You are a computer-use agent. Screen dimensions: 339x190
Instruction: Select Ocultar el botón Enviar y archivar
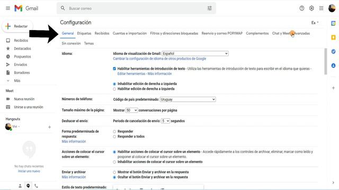pyautogui.click(x=114, y=177)
